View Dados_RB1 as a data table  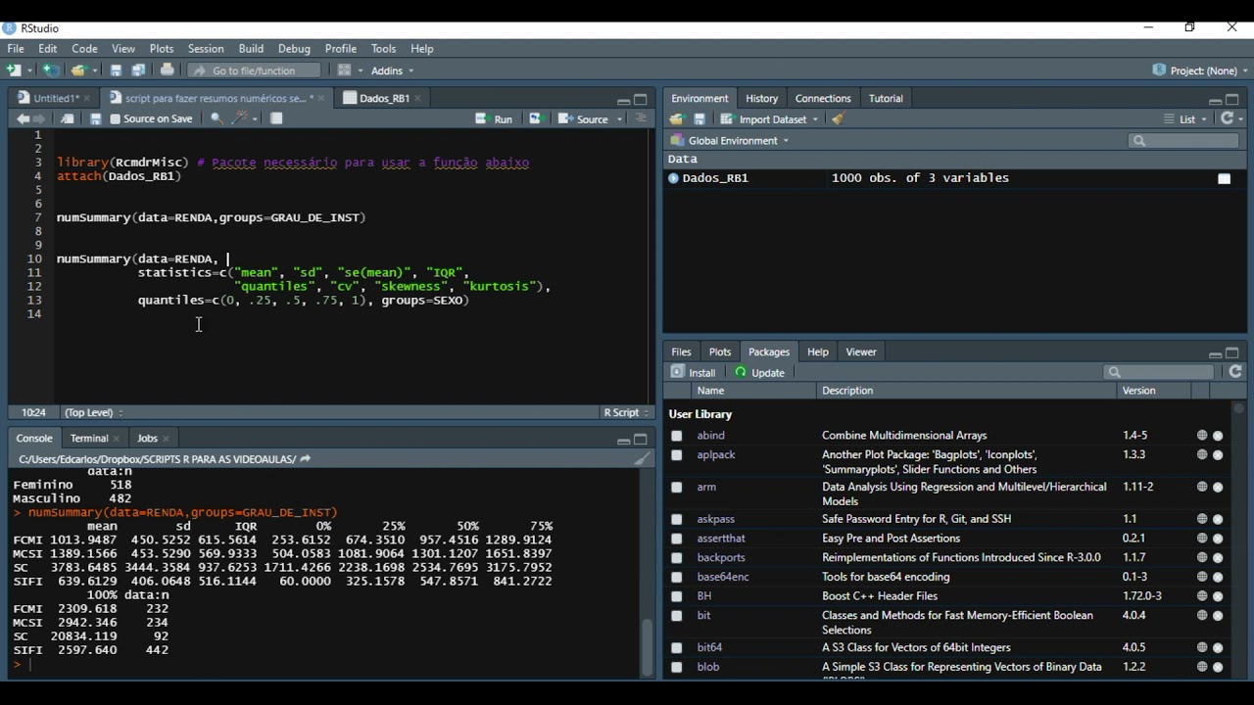pos(1224,178)
